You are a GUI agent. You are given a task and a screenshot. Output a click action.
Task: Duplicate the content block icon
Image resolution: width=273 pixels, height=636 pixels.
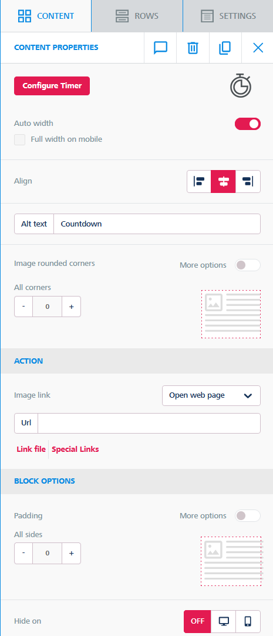(x=225, y=48)
